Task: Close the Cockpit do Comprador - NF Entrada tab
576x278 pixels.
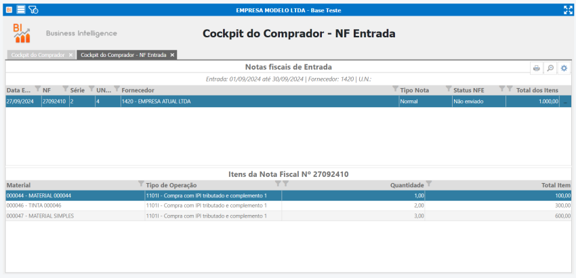Action: click(172, 55)
